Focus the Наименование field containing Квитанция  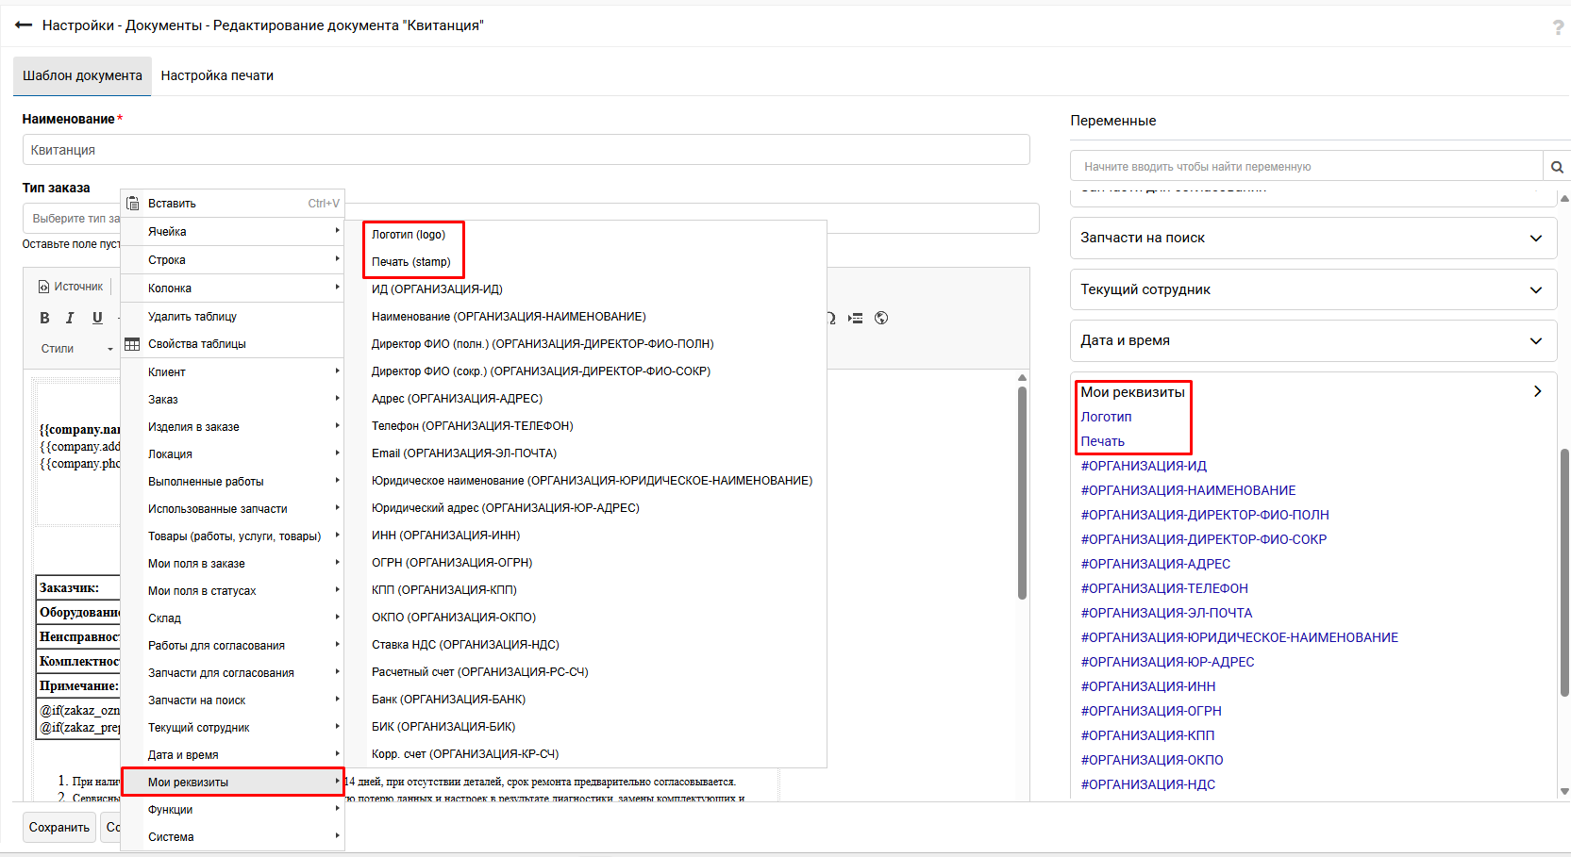click(526, 150)
